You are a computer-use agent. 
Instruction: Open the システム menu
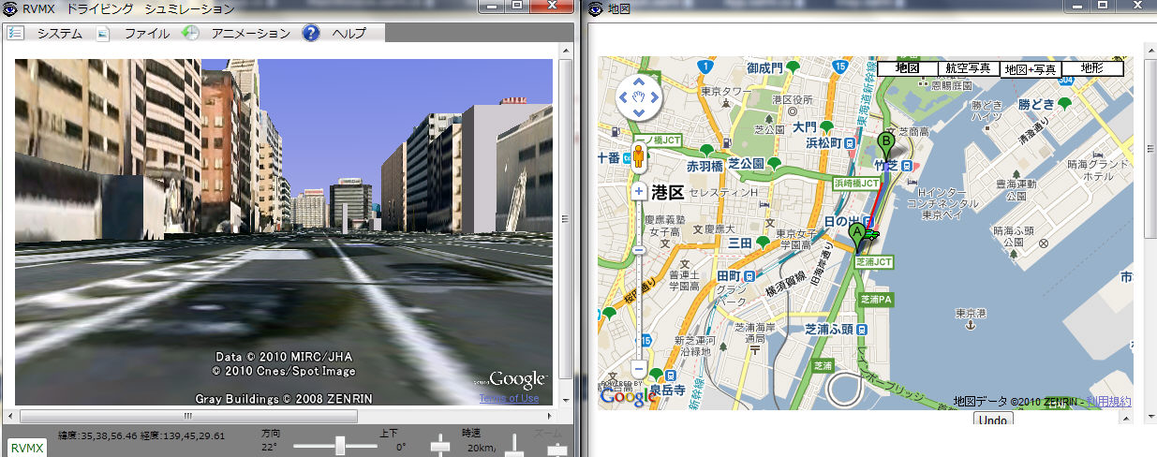pos(59,34)
